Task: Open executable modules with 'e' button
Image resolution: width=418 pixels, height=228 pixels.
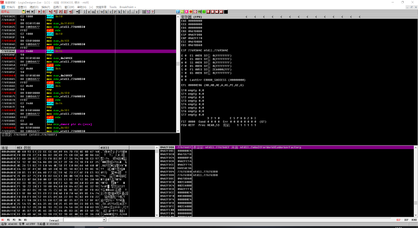Action: coord(89,11)
